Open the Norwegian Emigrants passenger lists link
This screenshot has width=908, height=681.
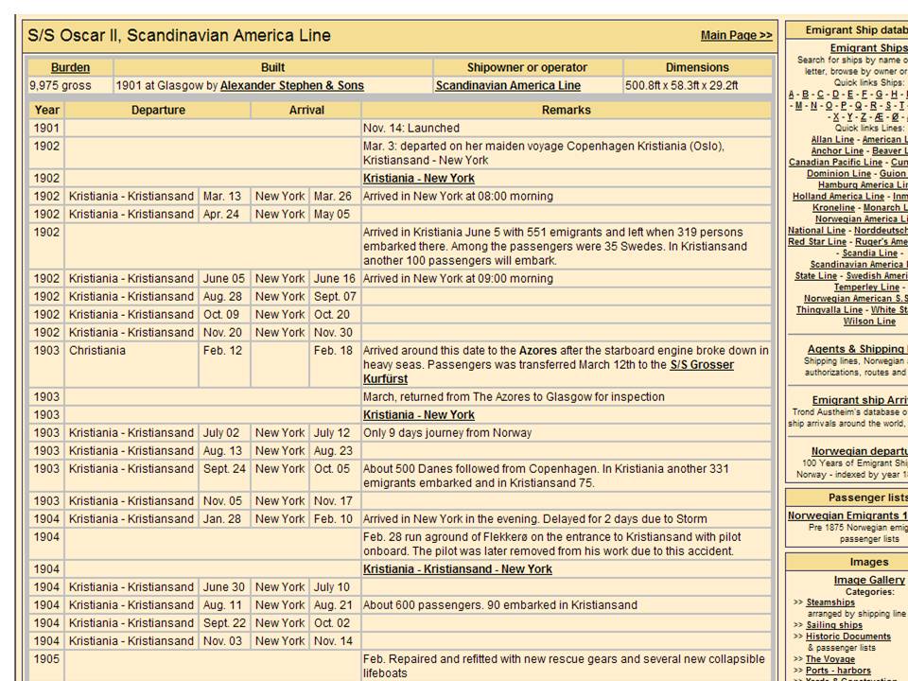pos(847,515)
